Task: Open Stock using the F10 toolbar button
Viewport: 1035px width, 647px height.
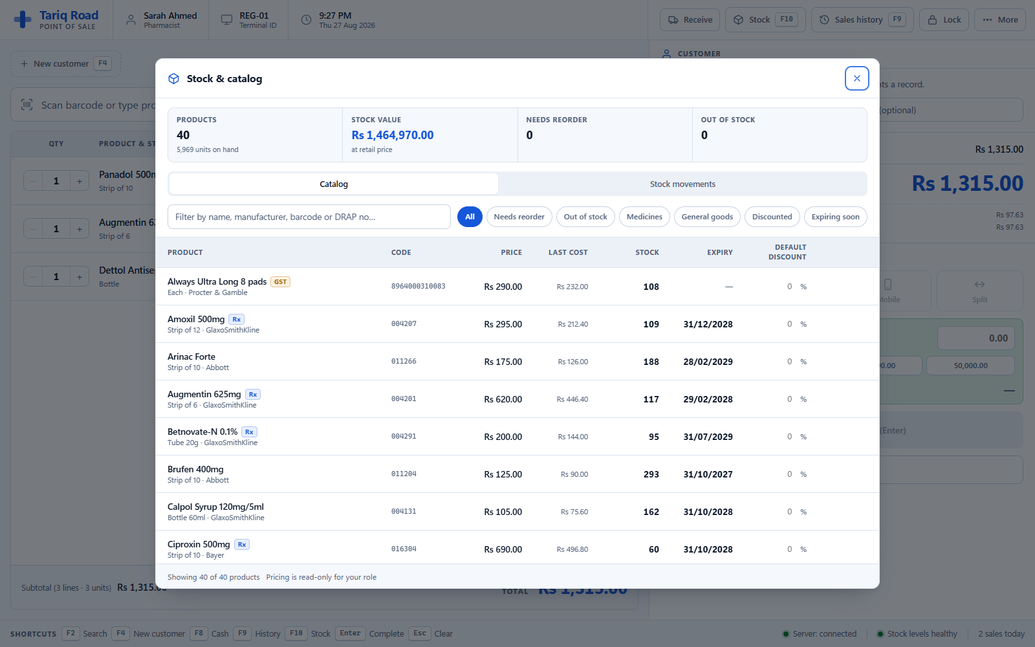Action: pos(765,20)
